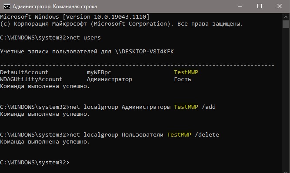290x173 pixels.
Task: Click the vertical scrollbar thumb
Action: [286, 24]
